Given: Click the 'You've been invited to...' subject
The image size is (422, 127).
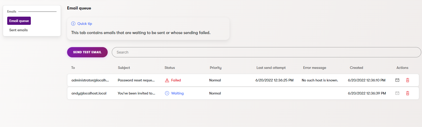Looking at the screenshot, I should pyautogui.click(x=136, y=93).
